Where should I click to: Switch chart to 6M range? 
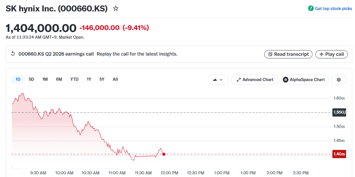coord(59,80)
